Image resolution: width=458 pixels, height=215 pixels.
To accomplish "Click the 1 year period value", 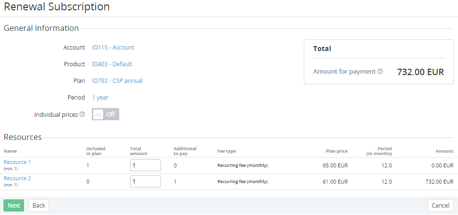I will [x=100, y=98].
